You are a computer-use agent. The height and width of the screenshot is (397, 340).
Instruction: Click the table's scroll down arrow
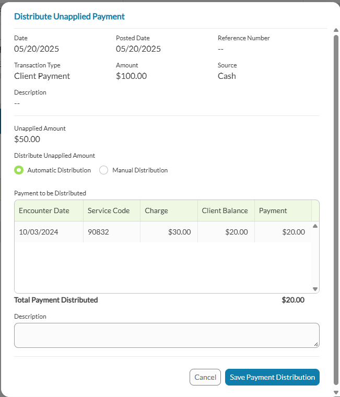pos(315,289)
